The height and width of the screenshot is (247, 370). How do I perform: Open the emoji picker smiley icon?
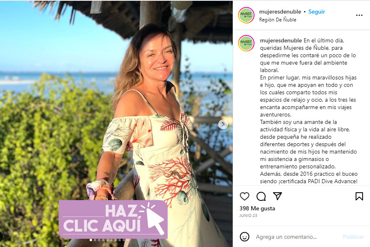[x=245, y=237]
